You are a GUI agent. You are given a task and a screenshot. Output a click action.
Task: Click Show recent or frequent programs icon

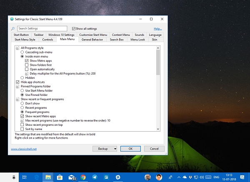click(17, 100)
